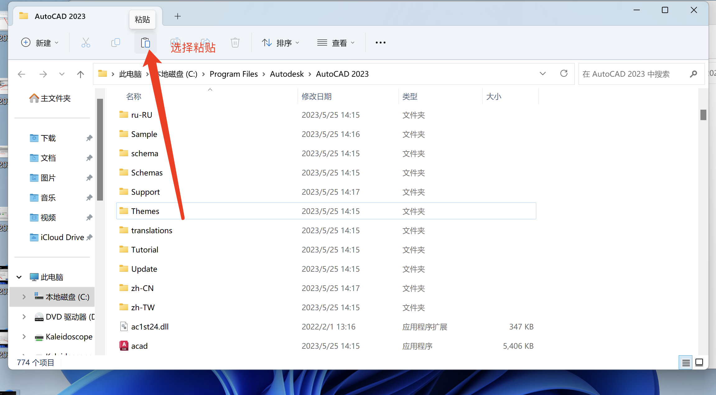Select Kaleidoscope drive in sidebar
This screenshot has height=395, width=716.
tap(63, 337)
